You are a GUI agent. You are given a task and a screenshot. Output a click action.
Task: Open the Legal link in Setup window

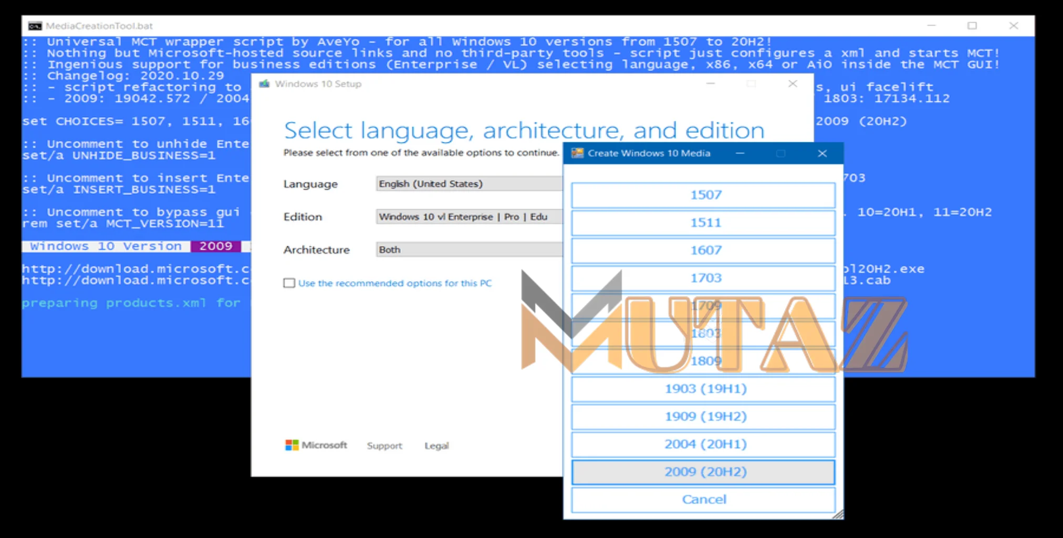tap(436, 446)
